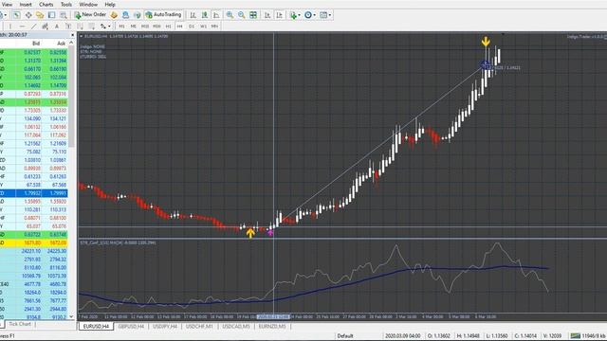Toggle the AutoTrading button
Viewport: 607px width, 341px height.
(163, 15)
